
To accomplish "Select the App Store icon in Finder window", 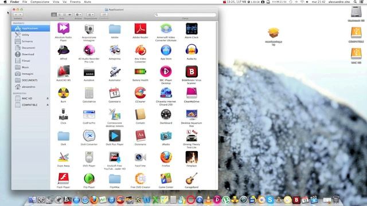I will point(166,50).
